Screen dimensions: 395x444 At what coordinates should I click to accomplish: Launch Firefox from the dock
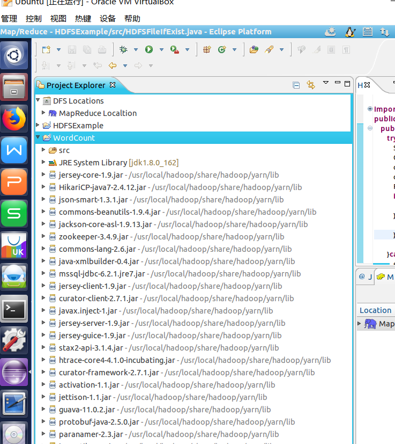14,119
